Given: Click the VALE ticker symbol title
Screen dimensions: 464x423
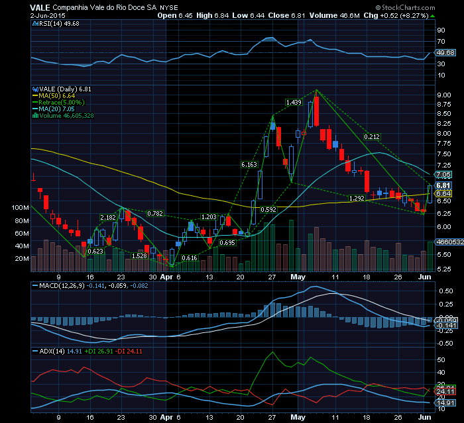Looking at the screenshot, I should pyautogui.click(x=41, y=6).
